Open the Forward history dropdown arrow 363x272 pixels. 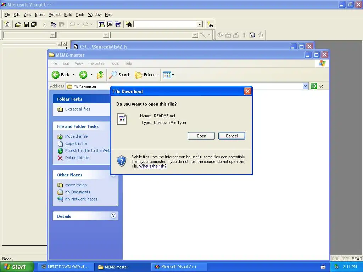tap(92, 75)
